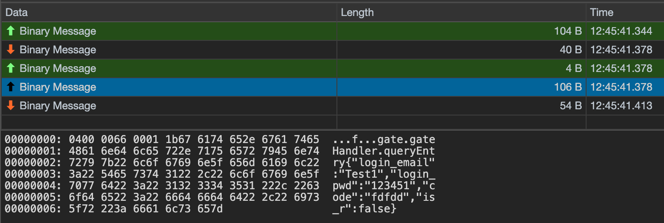Click the 54 B length cell
The image size is (664, 223).
point(571,106)
